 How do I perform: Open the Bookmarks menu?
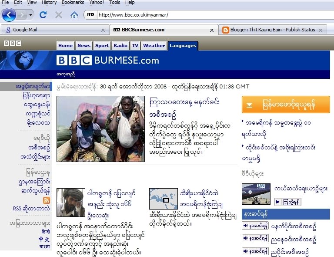click(73, 2)
